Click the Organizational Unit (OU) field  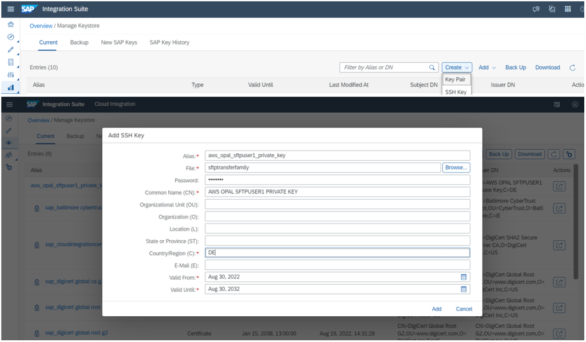point(338,204)
